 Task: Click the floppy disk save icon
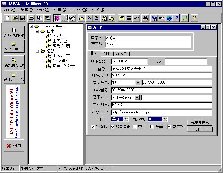(x=23, y=18)
